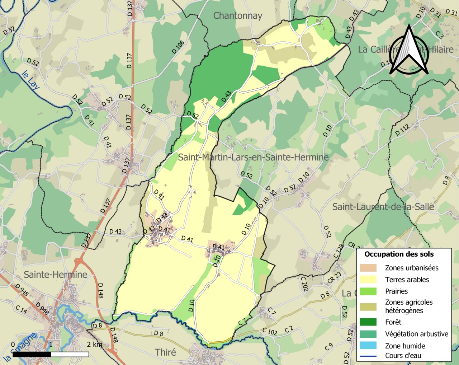Click the Saint-Laurent-de-la-Salle label
Image resolution: width=459 pixels, height=365 pixels.
tap(383, 207)
